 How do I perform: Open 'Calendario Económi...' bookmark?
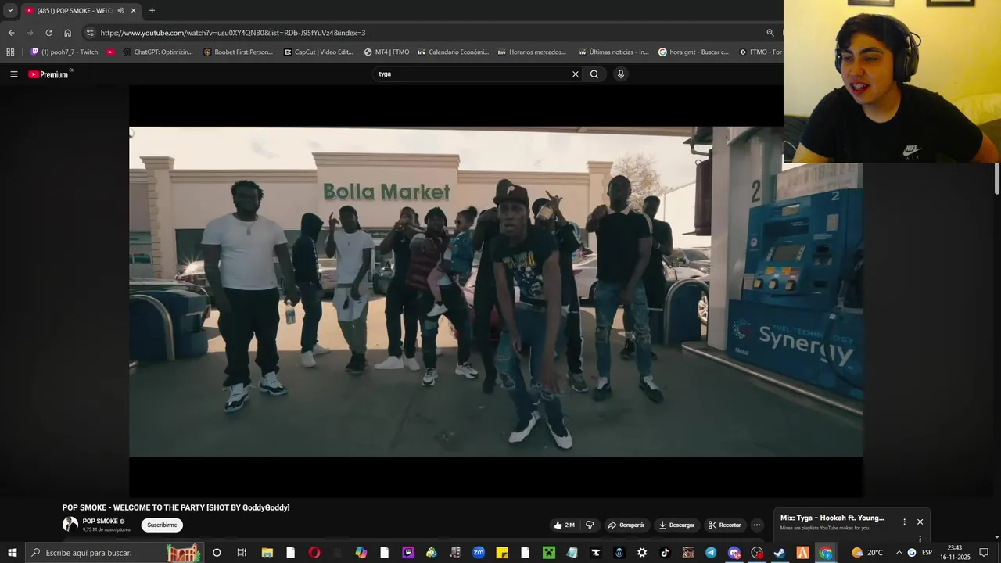pyautogui.click(x=453, y=52)
